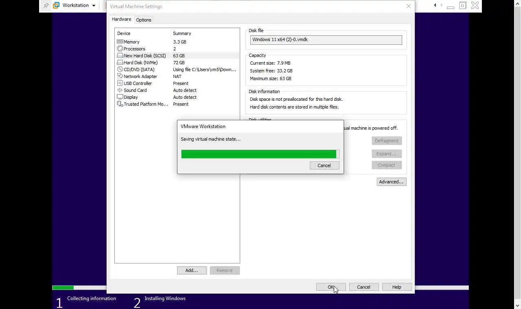Click the USB Controller icon
The width and height of the screenshot is (521, 309).
pyautogui.click(x=120, y=83)
